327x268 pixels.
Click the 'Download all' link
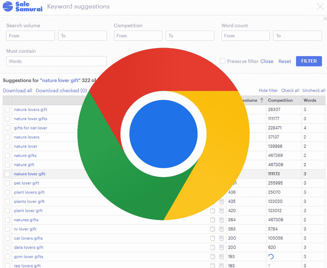(x=17, y=90)
